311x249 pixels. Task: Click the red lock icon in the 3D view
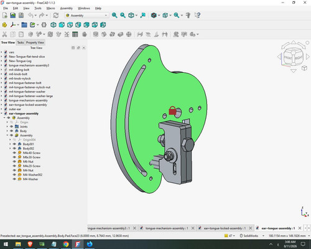tap(172, 111)
